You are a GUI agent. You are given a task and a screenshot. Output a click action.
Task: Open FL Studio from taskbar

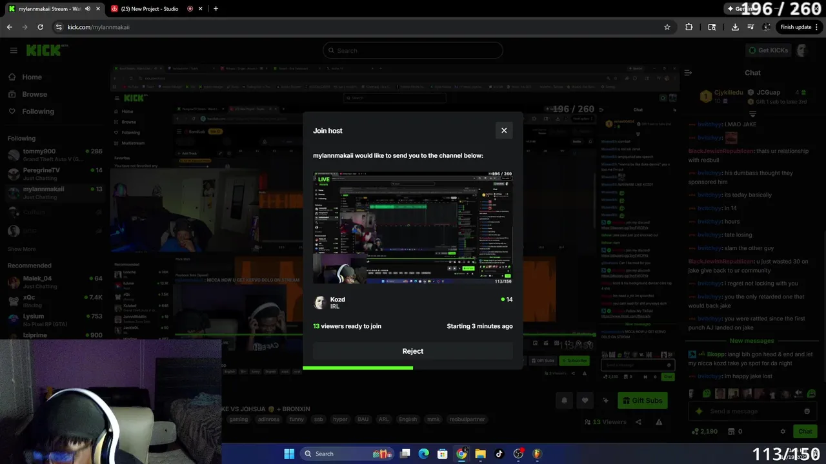pos(537,454)
